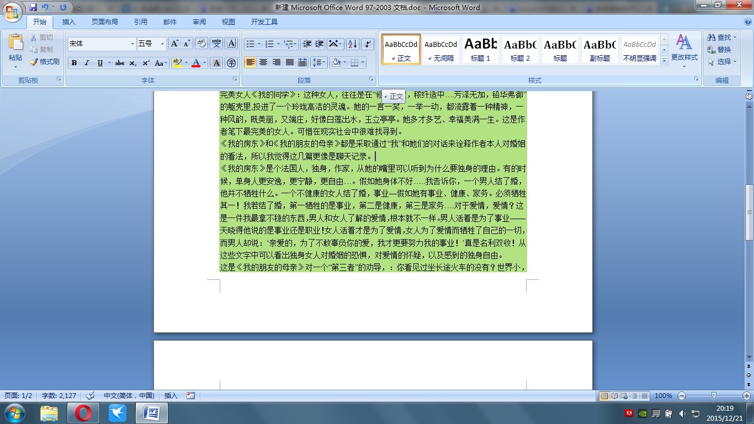Apply 标题 1 style
754x424 pixels.
(480, 49)
